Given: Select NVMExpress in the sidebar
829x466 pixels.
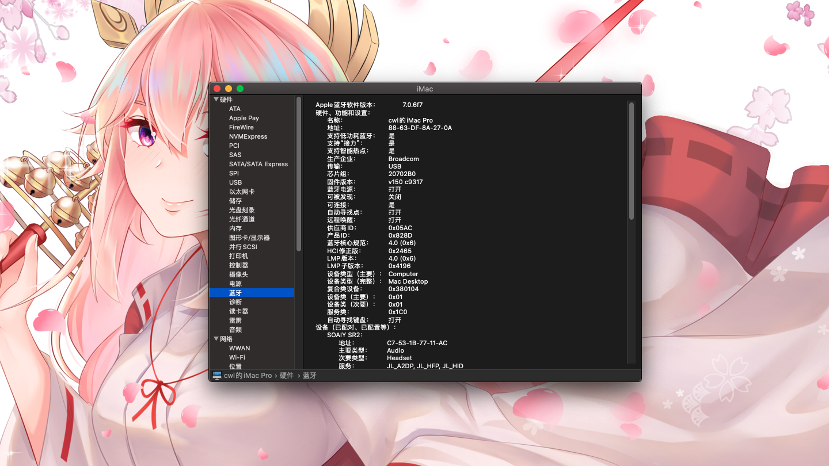Looking at the screenshot, I should 248,136.
